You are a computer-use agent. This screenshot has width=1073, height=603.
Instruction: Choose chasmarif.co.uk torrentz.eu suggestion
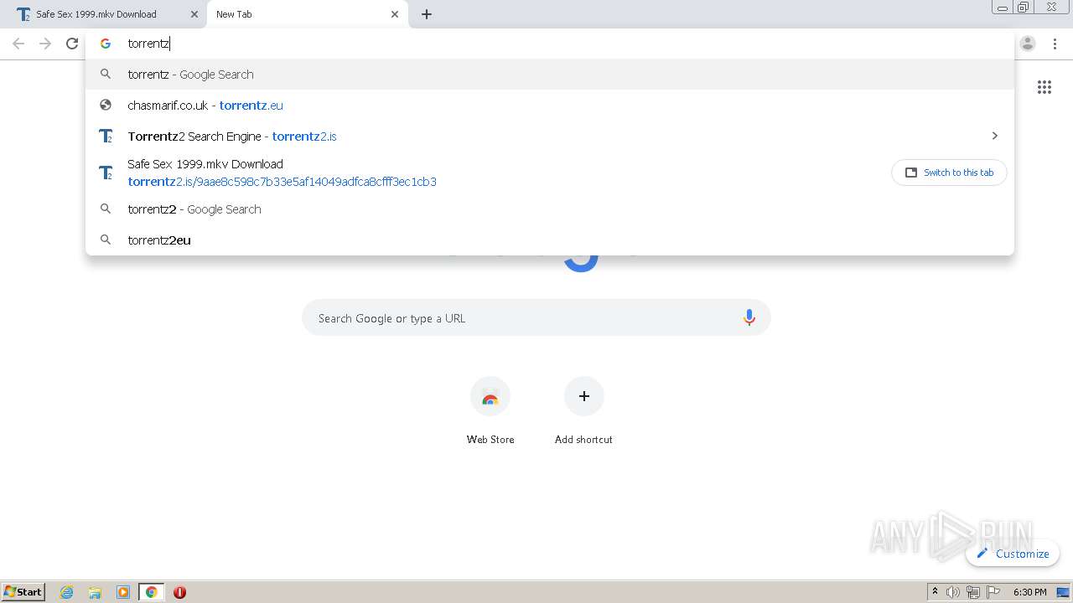(x=550, y=106)
